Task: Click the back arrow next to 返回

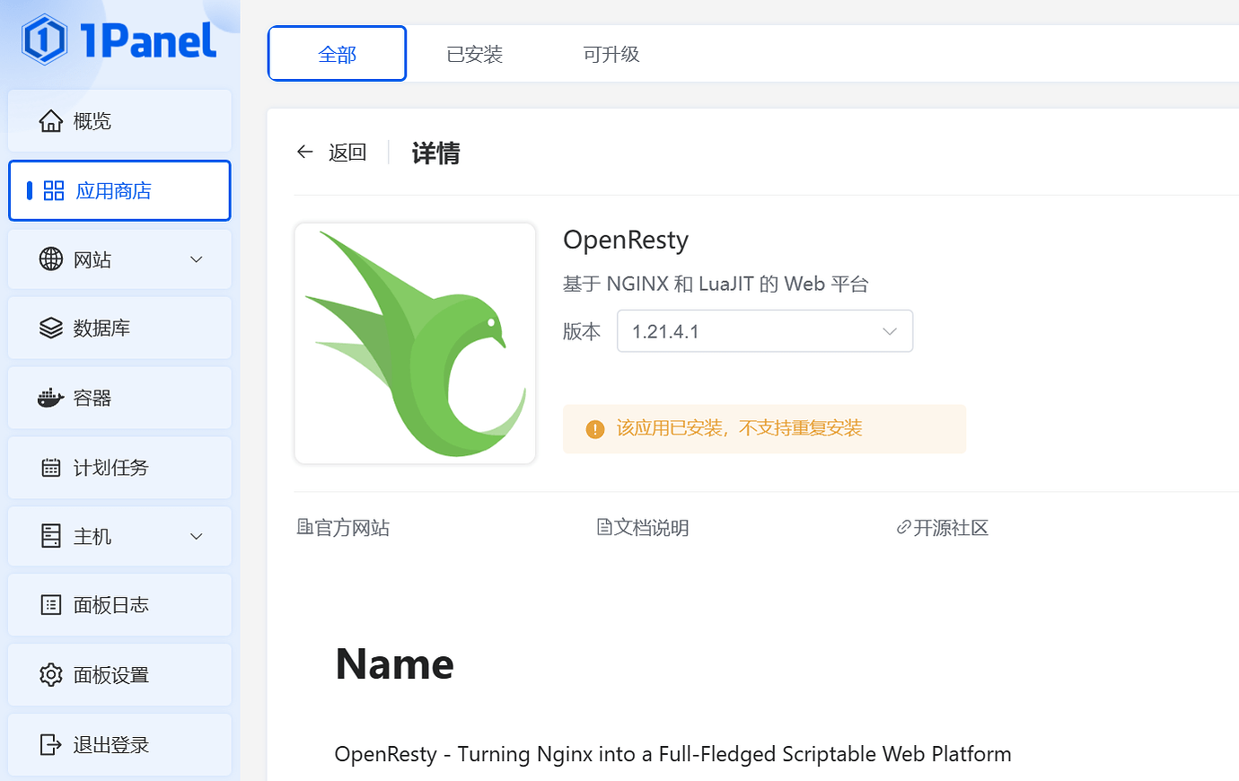Action: coord(304,152)
